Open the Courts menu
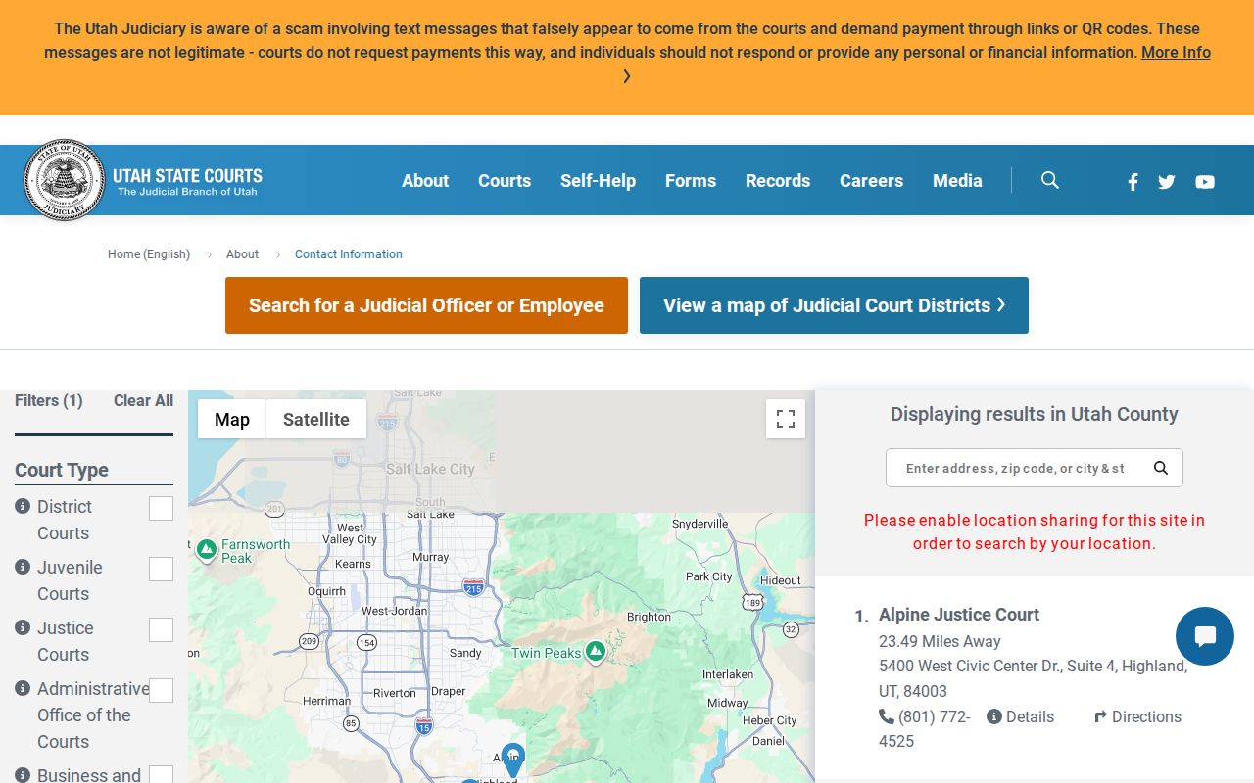The height and width of the screenshot is (783, 1254). 505,180
